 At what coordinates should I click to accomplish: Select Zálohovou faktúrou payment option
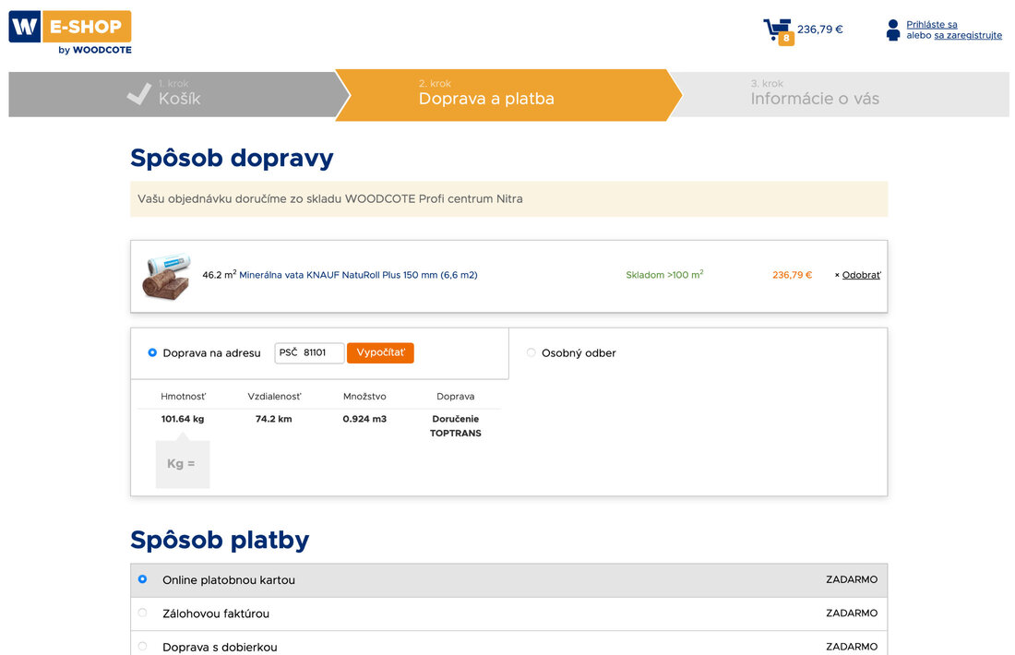[x=142, y=613]
